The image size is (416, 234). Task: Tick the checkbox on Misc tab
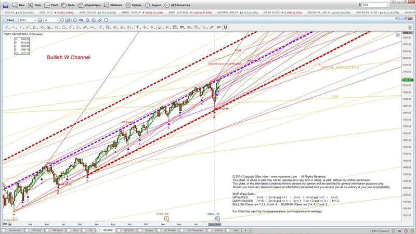[x=228, y=230]
